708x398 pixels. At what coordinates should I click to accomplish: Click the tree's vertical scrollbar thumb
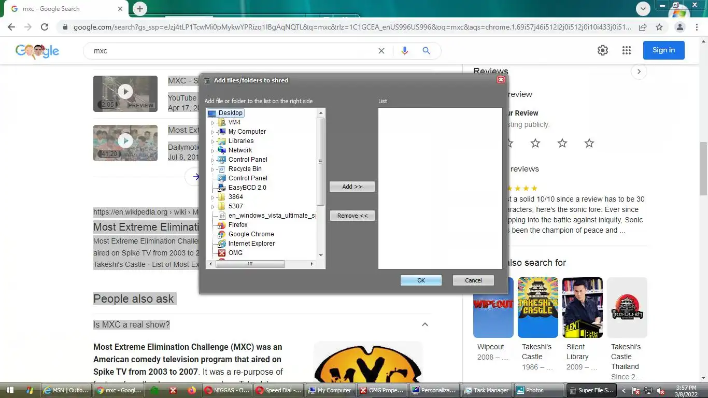click(321, 162)
